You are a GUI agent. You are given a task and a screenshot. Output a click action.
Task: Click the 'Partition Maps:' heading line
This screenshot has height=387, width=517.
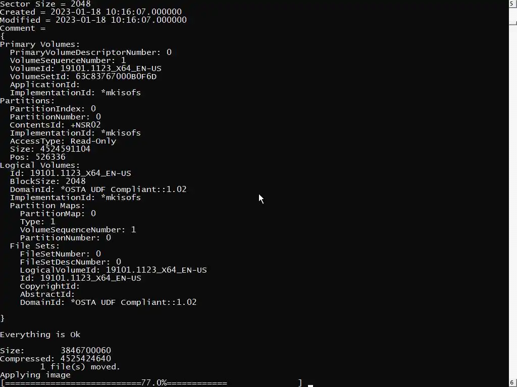[47, 206]
